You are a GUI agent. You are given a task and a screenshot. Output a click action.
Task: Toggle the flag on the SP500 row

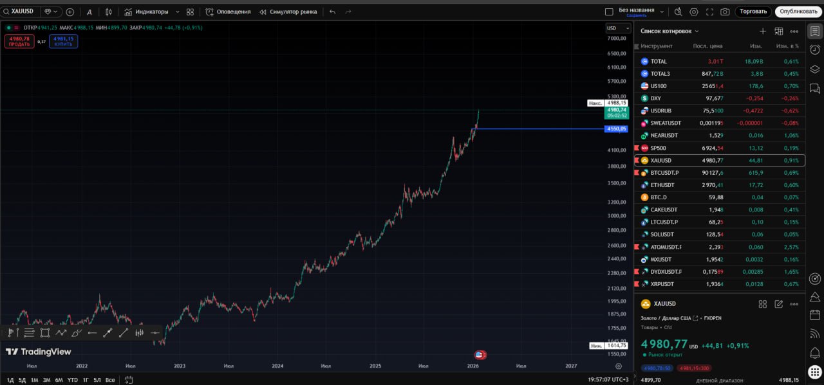637,148
